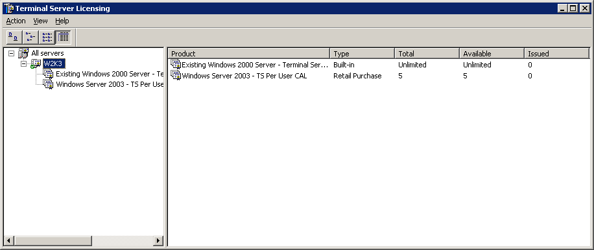Sort by the Available column header
Screen dimensions: 594x250
[492, 53]
